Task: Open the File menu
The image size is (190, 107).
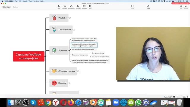Action: pos(16,1)
